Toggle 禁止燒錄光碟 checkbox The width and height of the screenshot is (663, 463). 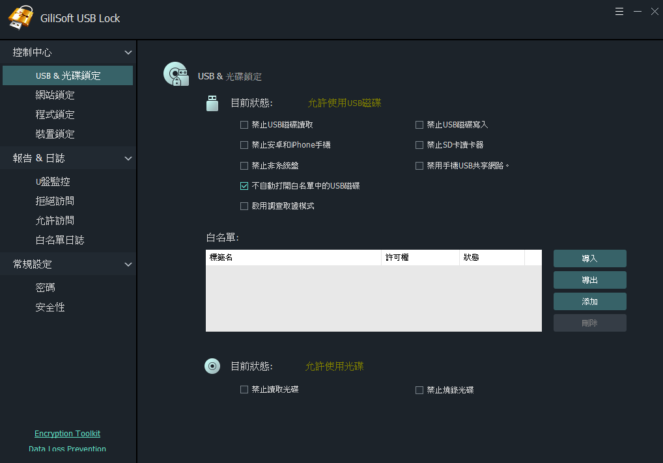point(419,390)
